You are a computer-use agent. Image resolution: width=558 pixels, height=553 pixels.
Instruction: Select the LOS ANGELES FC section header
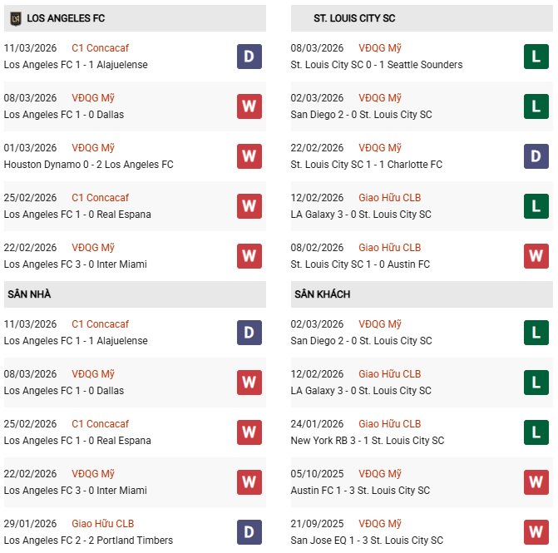tap(66, 17)
